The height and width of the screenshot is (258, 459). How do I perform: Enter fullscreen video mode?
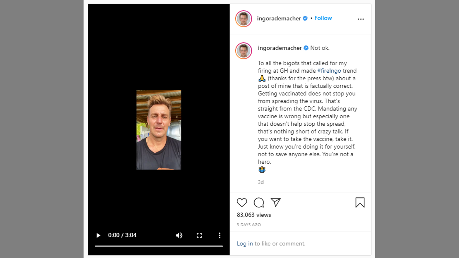(199, 235)
